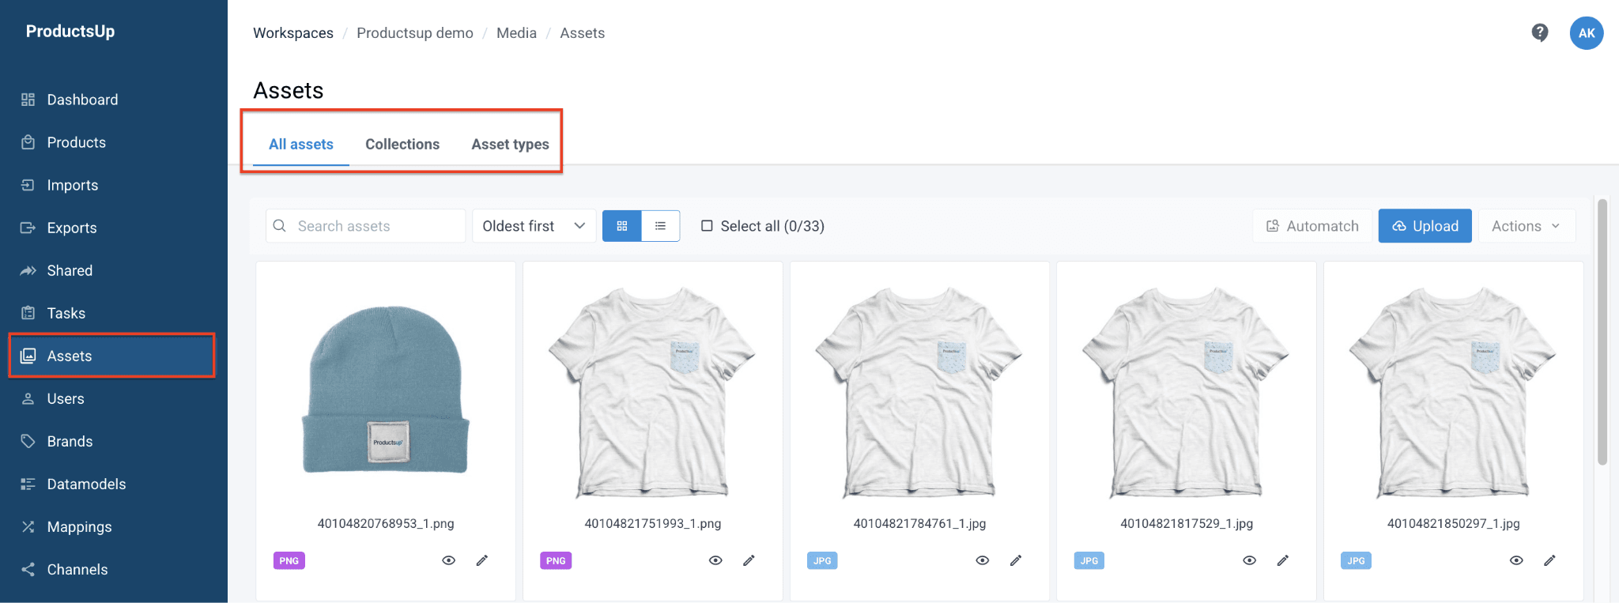Click pencil icon for 40104821784761_1.jpg
Image resolution: width=1619 pixels, height=603 pixels.
(x=1016, y=560)
